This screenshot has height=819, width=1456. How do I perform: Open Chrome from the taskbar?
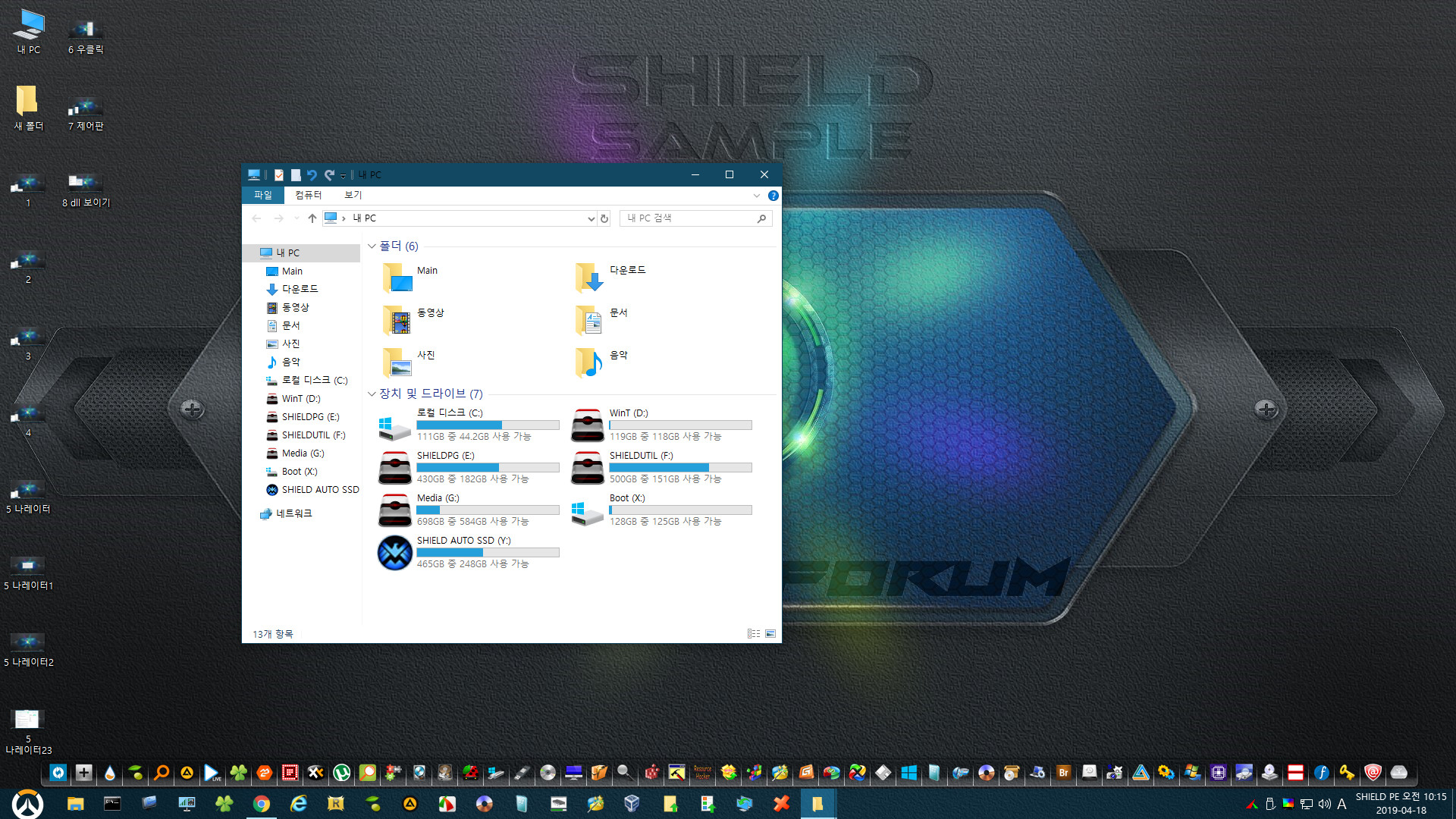point(261,804)
